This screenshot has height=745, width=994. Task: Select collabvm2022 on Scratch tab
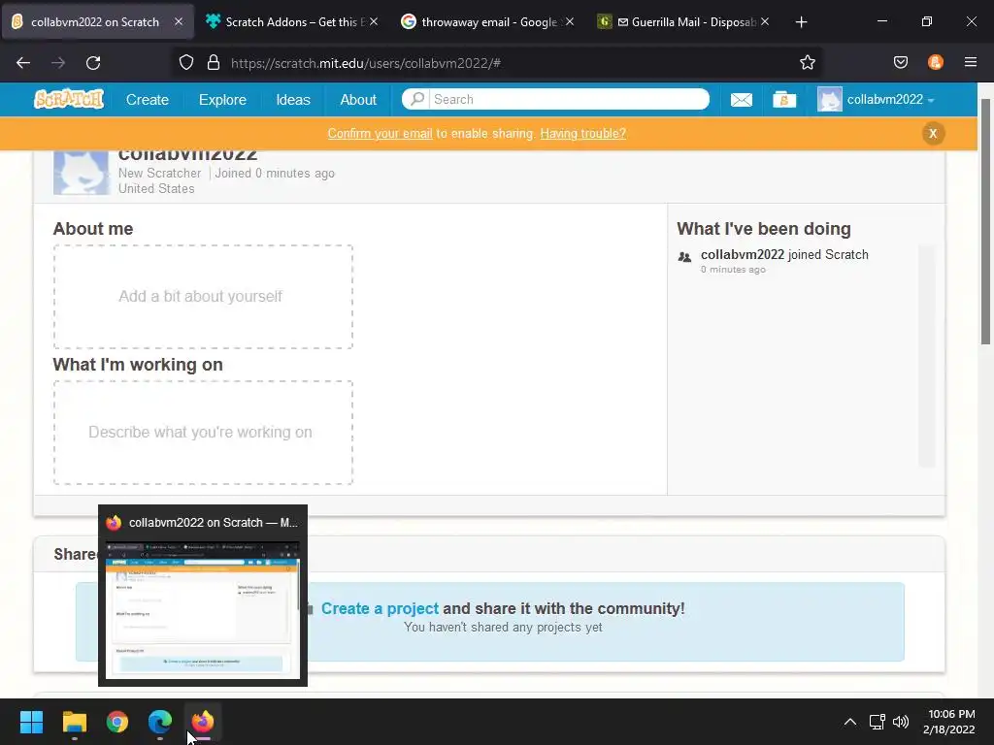96,22
